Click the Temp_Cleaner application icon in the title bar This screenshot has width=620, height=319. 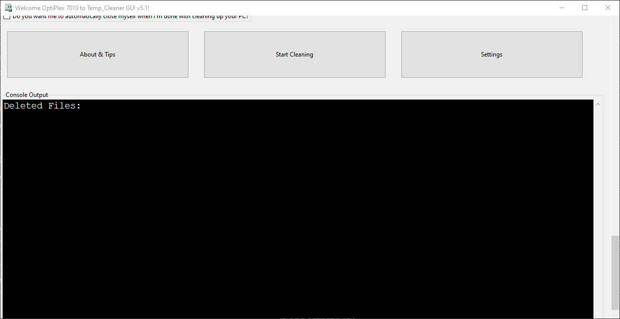click(8, 8)
